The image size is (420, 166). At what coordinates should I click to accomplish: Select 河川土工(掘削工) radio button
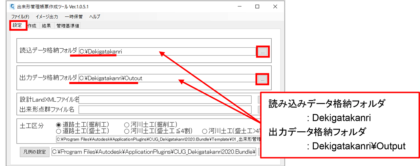[127, 125]
